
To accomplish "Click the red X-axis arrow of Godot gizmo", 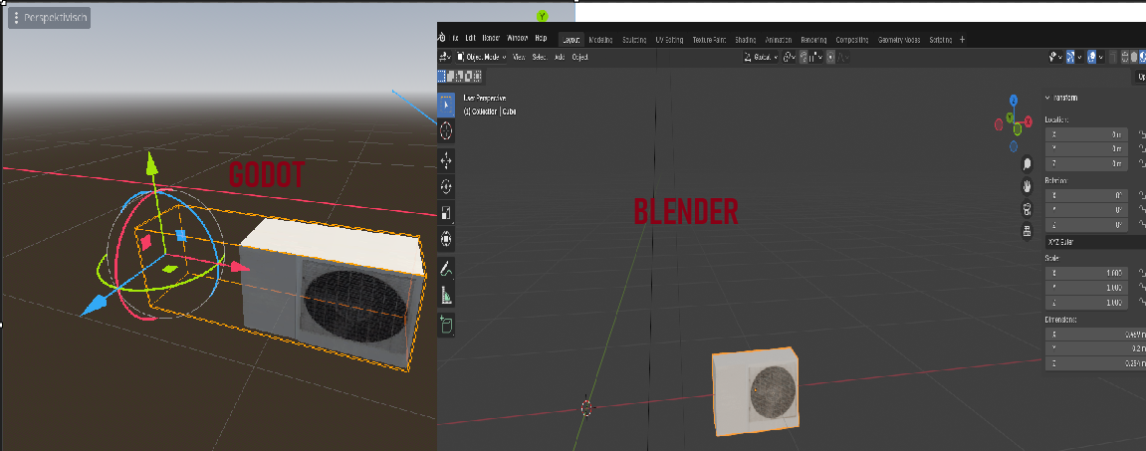I will point(241,268).
